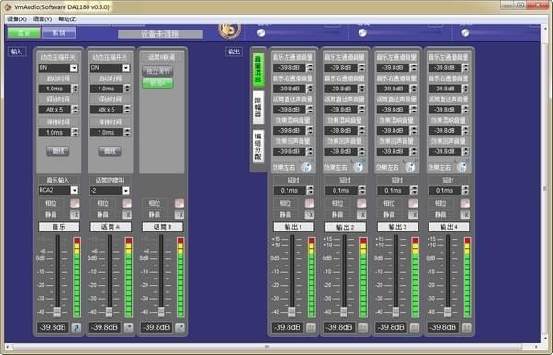
Task: Select the 限幅器 vertical tab
Action: pos(258,107)
